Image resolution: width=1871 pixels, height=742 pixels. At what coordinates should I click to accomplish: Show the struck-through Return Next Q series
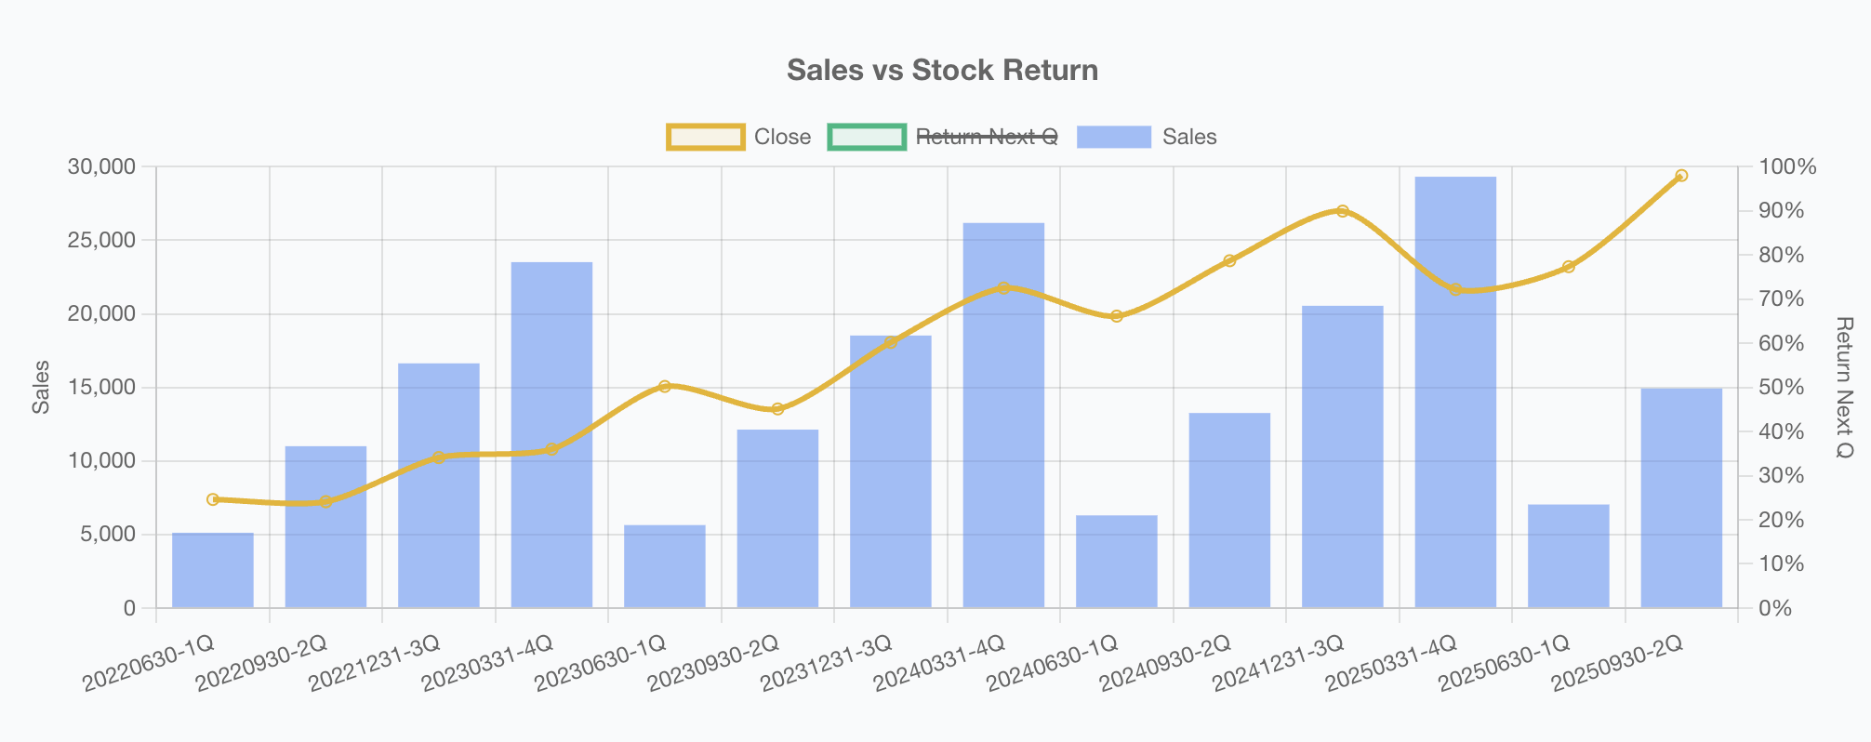987,137
